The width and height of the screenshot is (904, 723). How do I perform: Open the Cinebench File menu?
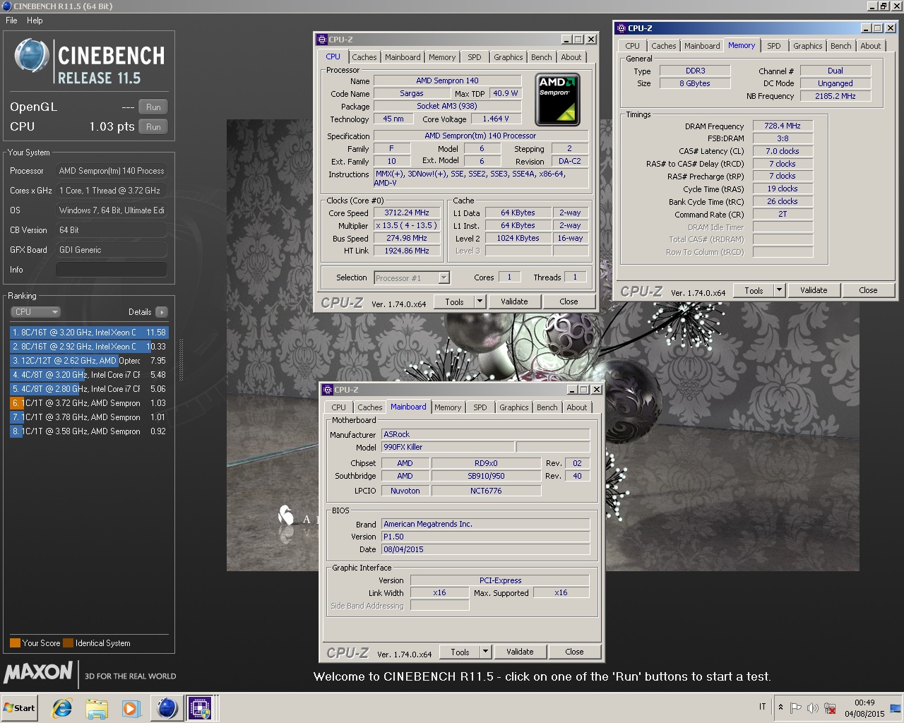pos(11,20)
